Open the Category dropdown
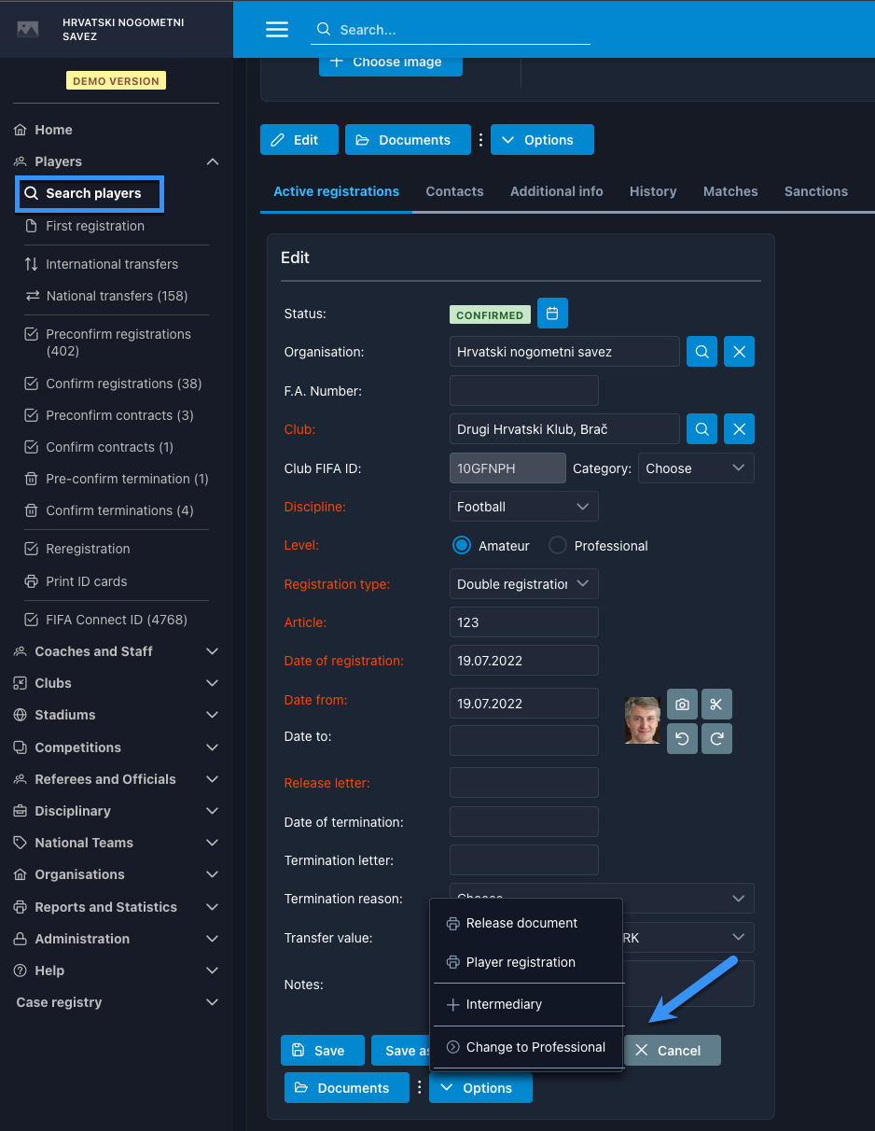The width and height of the screenshot is (875, 1131). [696, 468]
